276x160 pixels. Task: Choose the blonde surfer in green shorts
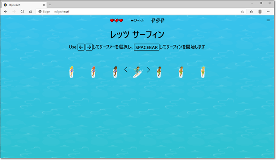[x=203, y=72]
